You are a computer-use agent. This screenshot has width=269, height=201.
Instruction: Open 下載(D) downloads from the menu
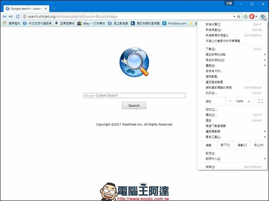point(232,49)
